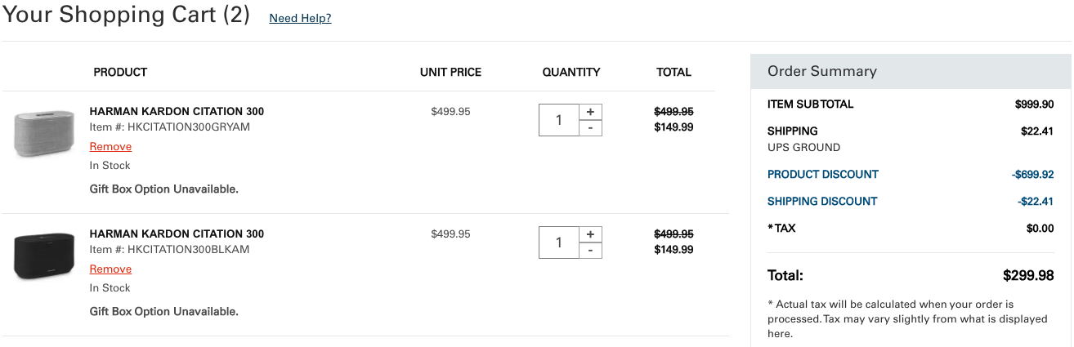
Task: Increase quantity of the black Citation 300
Action: (x=590, y=234)
